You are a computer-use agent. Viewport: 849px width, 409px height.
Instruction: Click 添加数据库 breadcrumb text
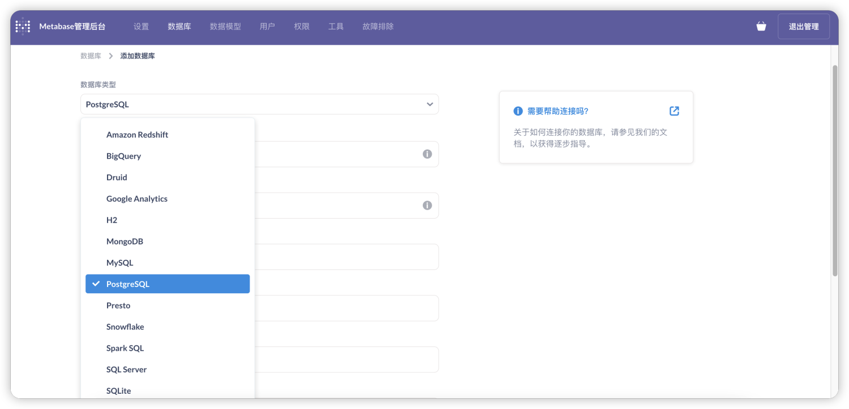138,56
